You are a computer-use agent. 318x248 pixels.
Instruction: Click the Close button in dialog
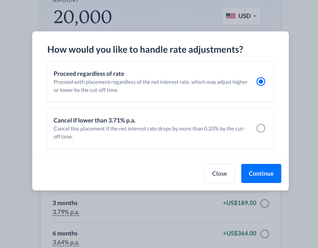point(220,173)
